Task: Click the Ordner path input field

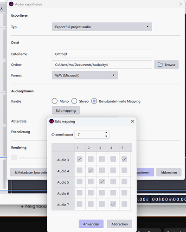Action: [102, 64]
